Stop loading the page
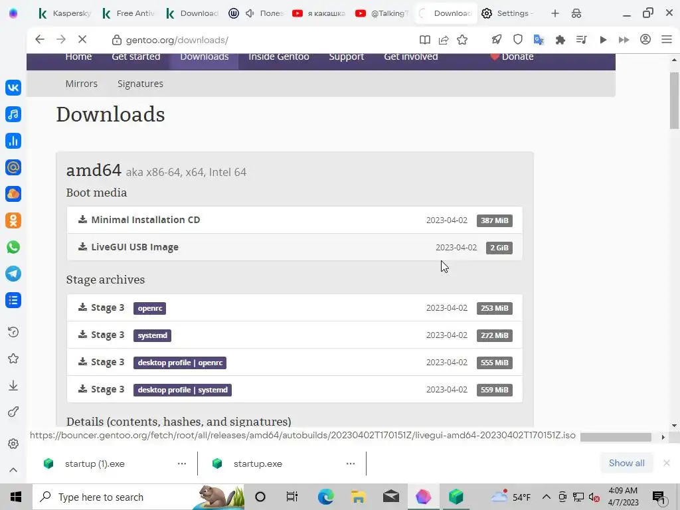 (82, 39)
